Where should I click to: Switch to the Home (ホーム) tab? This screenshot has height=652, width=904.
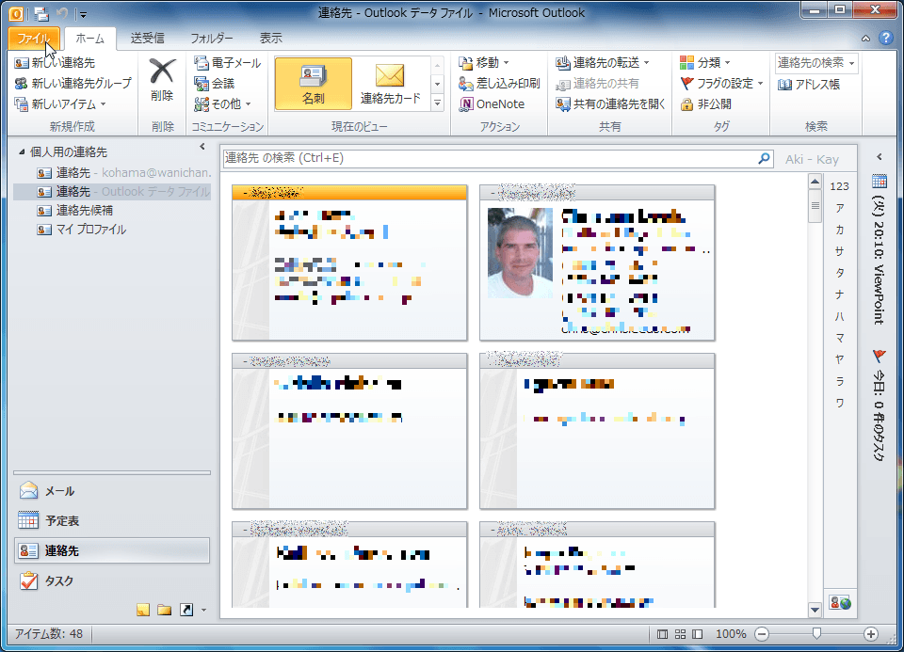point(90,39)
